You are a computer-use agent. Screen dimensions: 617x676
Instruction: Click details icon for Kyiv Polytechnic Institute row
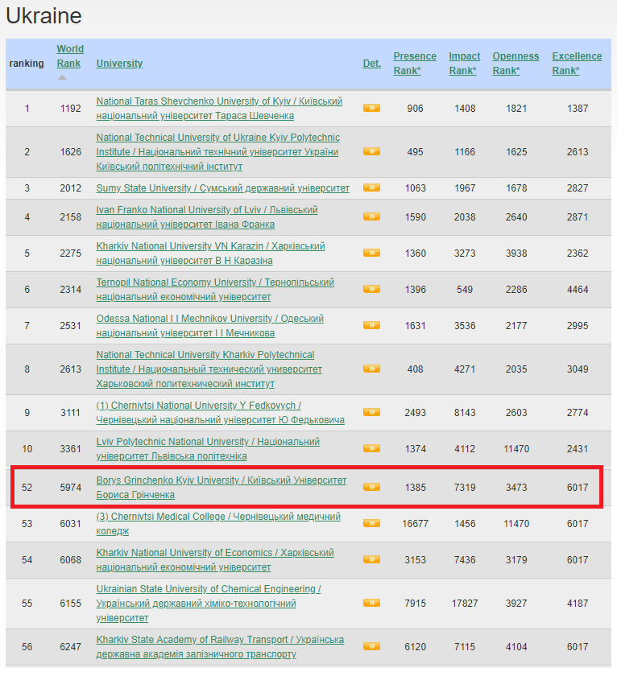click(371, 151)
